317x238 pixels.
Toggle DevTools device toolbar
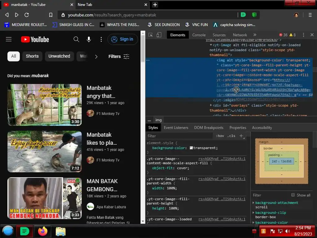point(159,35)
